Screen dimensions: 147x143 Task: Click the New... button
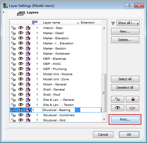pos(125,31)
